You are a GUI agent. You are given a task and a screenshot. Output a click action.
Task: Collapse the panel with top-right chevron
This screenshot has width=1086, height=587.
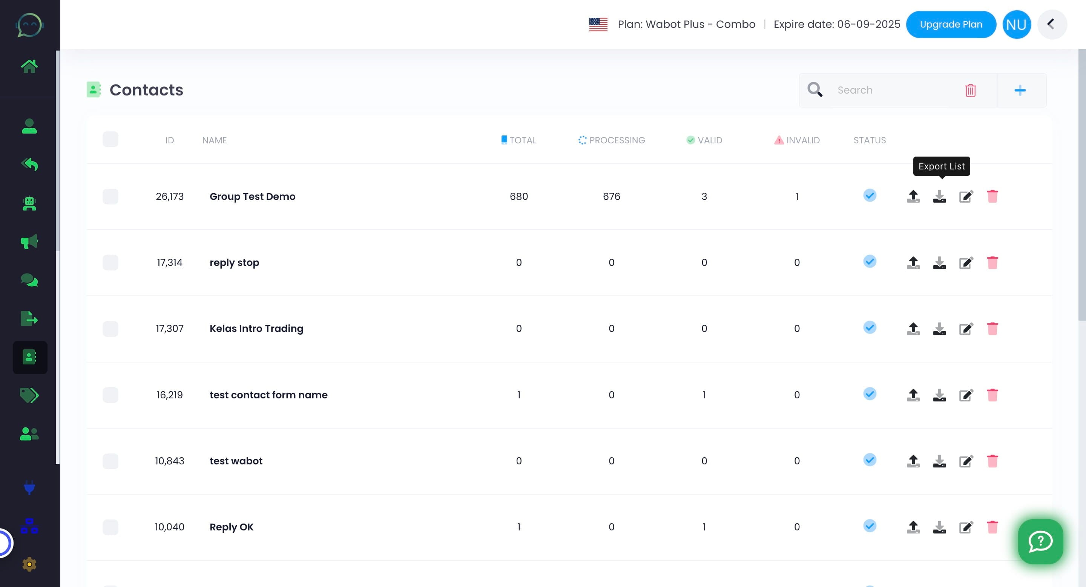1051,25
